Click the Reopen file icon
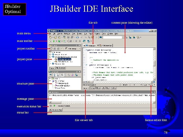The height and width of the screenshot is (137, 183). coord(59,37)
